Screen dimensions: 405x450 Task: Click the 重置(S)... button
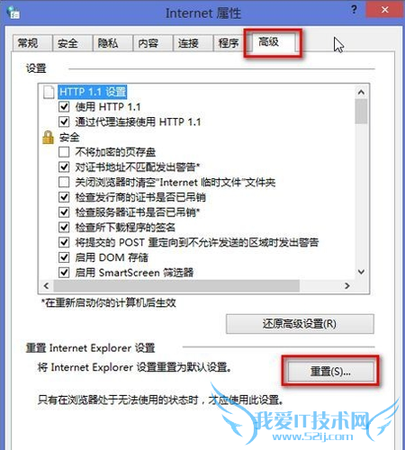pos(330,372)
